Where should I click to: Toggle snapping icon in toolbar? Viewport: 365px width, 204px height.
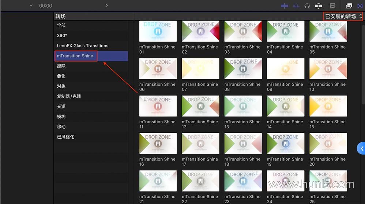point(319,6)
